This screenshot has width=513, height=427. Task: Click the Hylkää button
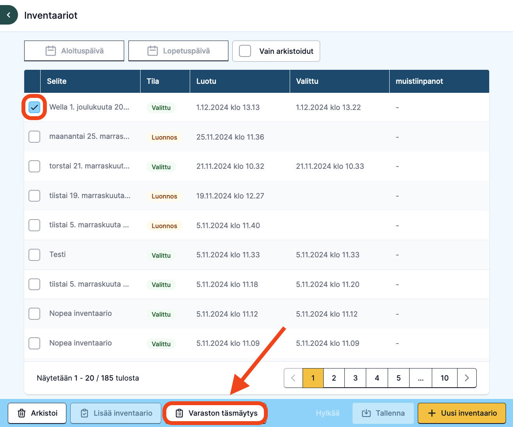328,413
